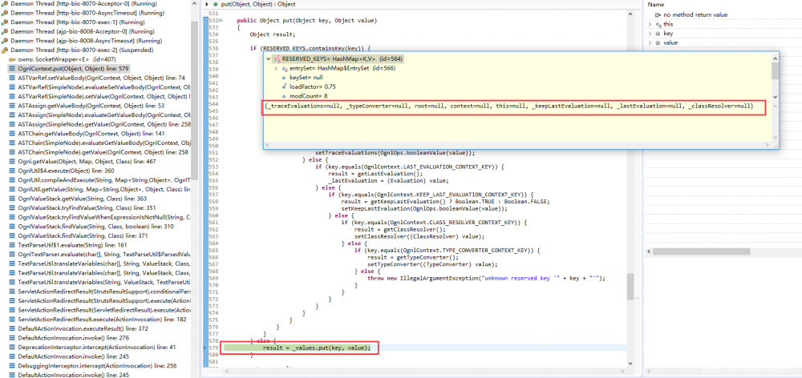This screenshot has width=802, height=378.
Task: Select frame DefaultActionInvocation.executeResult() line 372
Action: pos(83,328)
